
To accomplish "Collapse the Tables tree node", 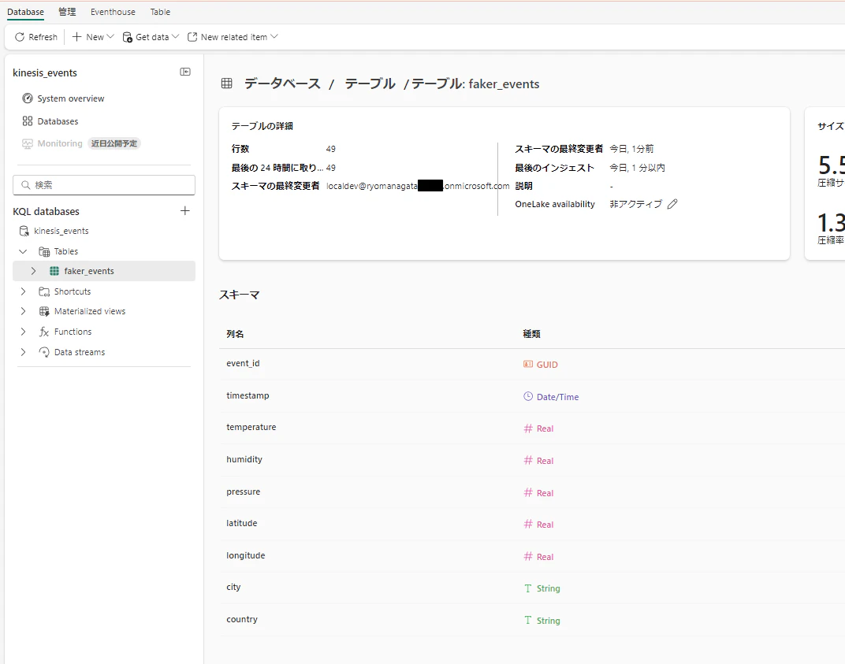I will (x=23, y=251).
